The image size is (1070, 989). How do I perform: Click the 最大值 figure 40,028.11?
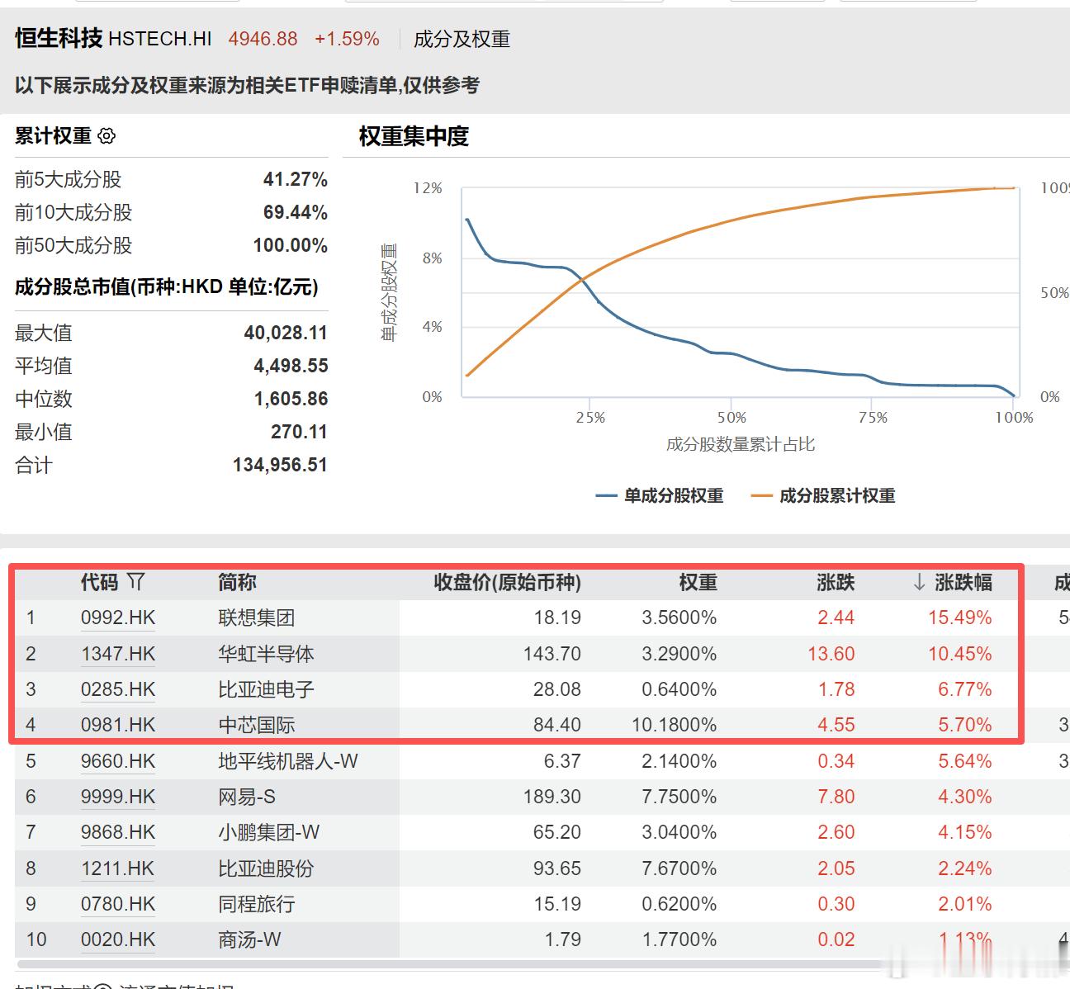[x=286, y=333]
